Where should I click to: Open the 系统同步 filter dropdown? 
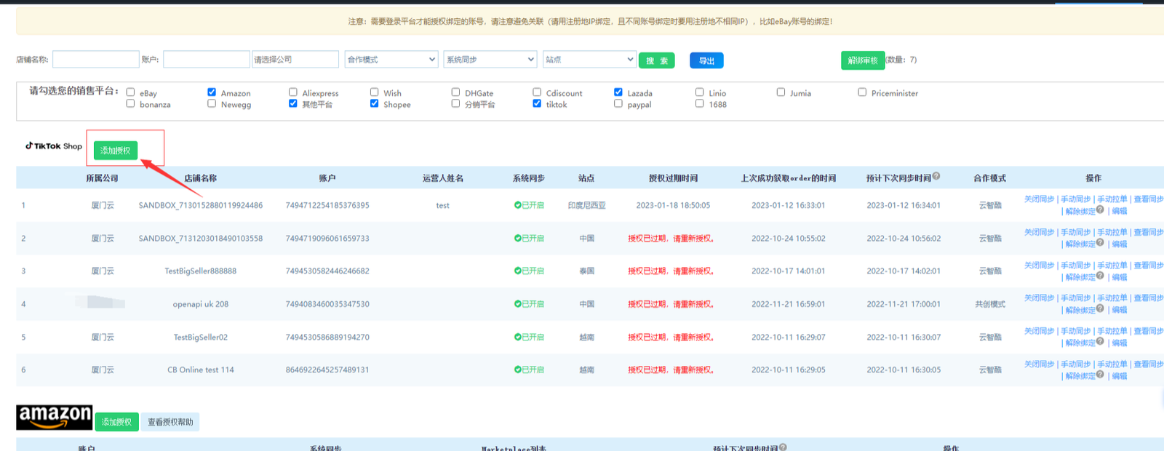coord(490,60)
